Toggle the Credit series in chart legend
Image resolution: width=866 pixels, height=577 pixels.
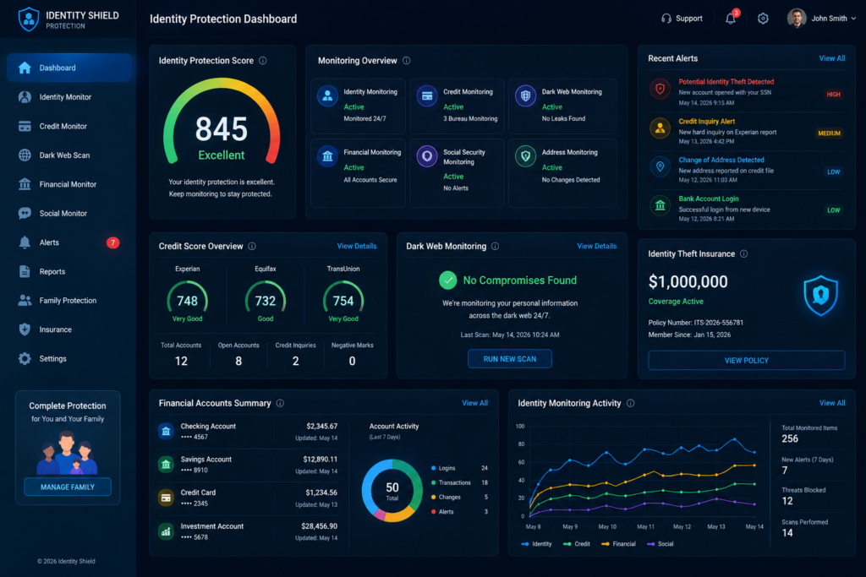click(x=577, y=544)
